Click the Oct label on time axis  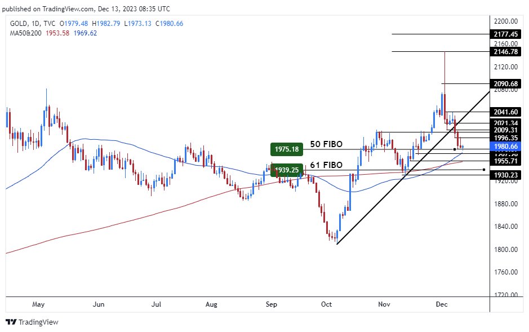click(326, 304)
